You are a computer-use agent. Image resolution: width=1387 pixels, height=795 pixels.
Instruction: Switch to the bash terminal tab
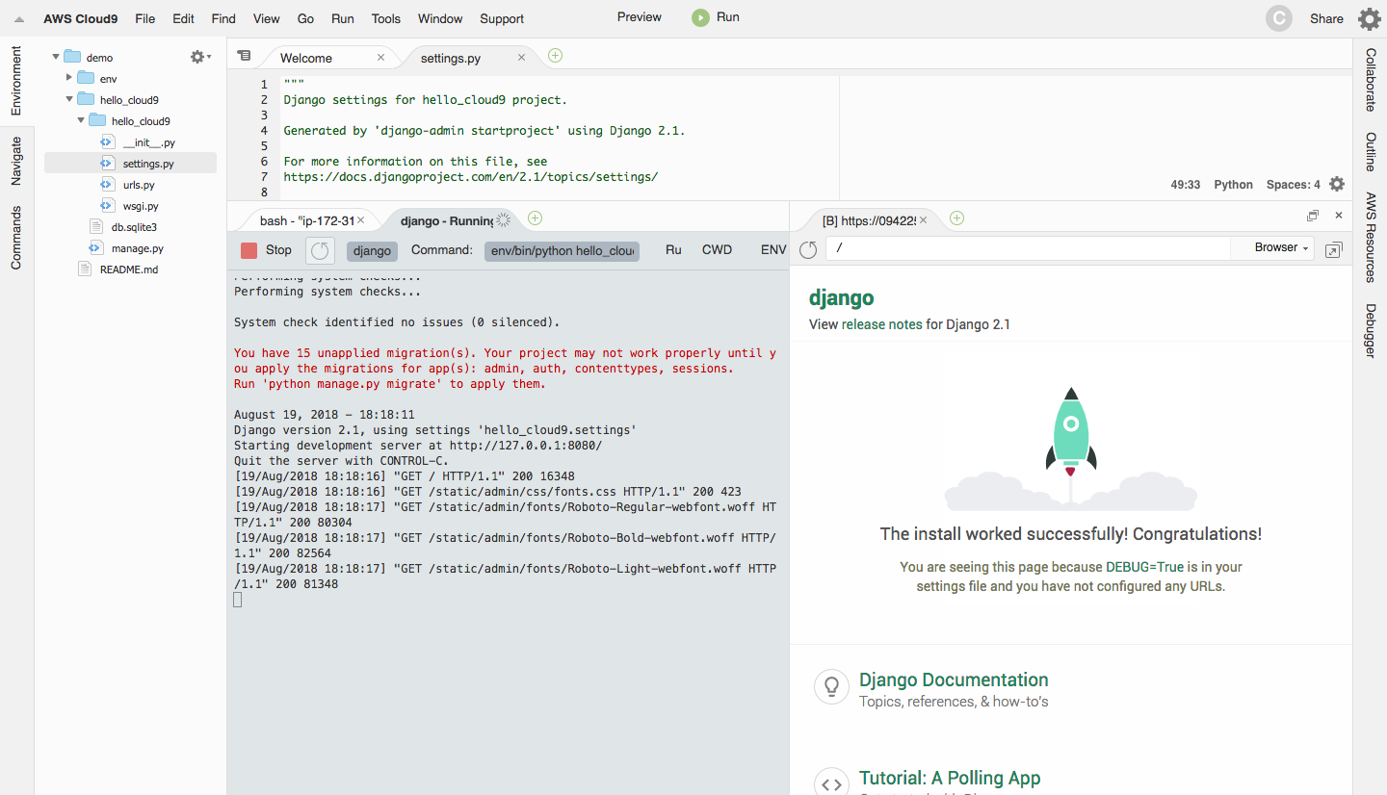point(307,220)
